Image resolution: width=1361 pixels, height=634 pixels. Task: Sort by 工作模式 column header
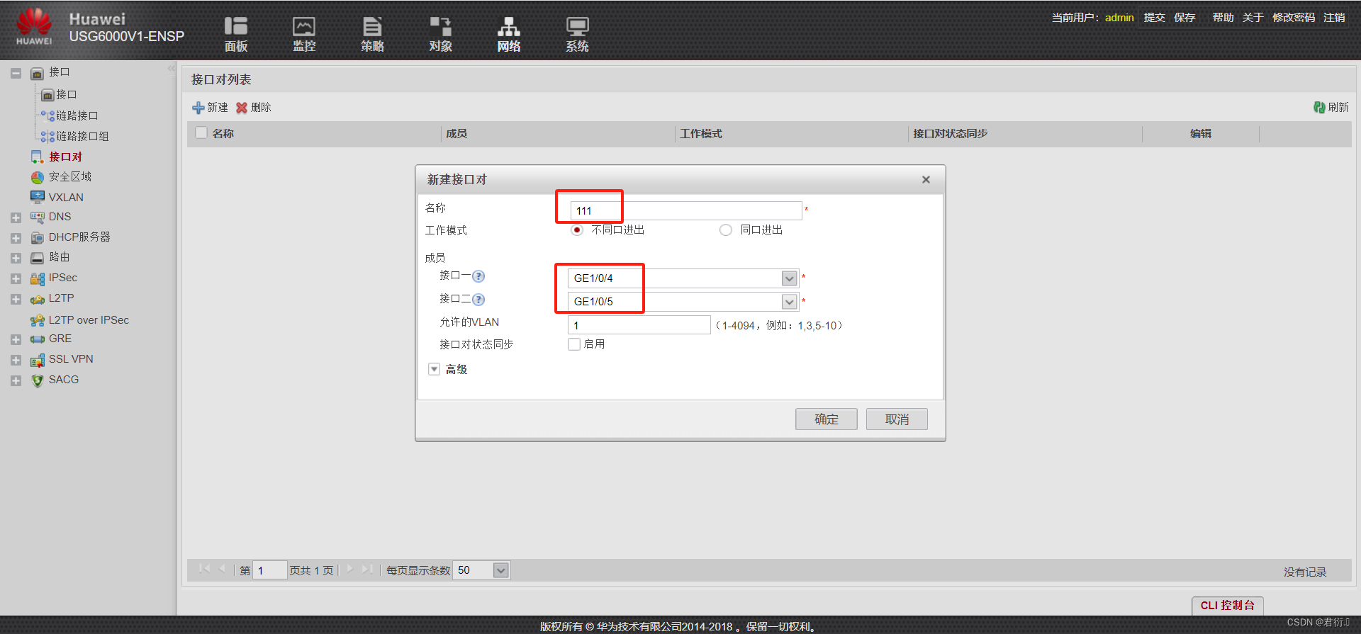[x=701, y=133]
